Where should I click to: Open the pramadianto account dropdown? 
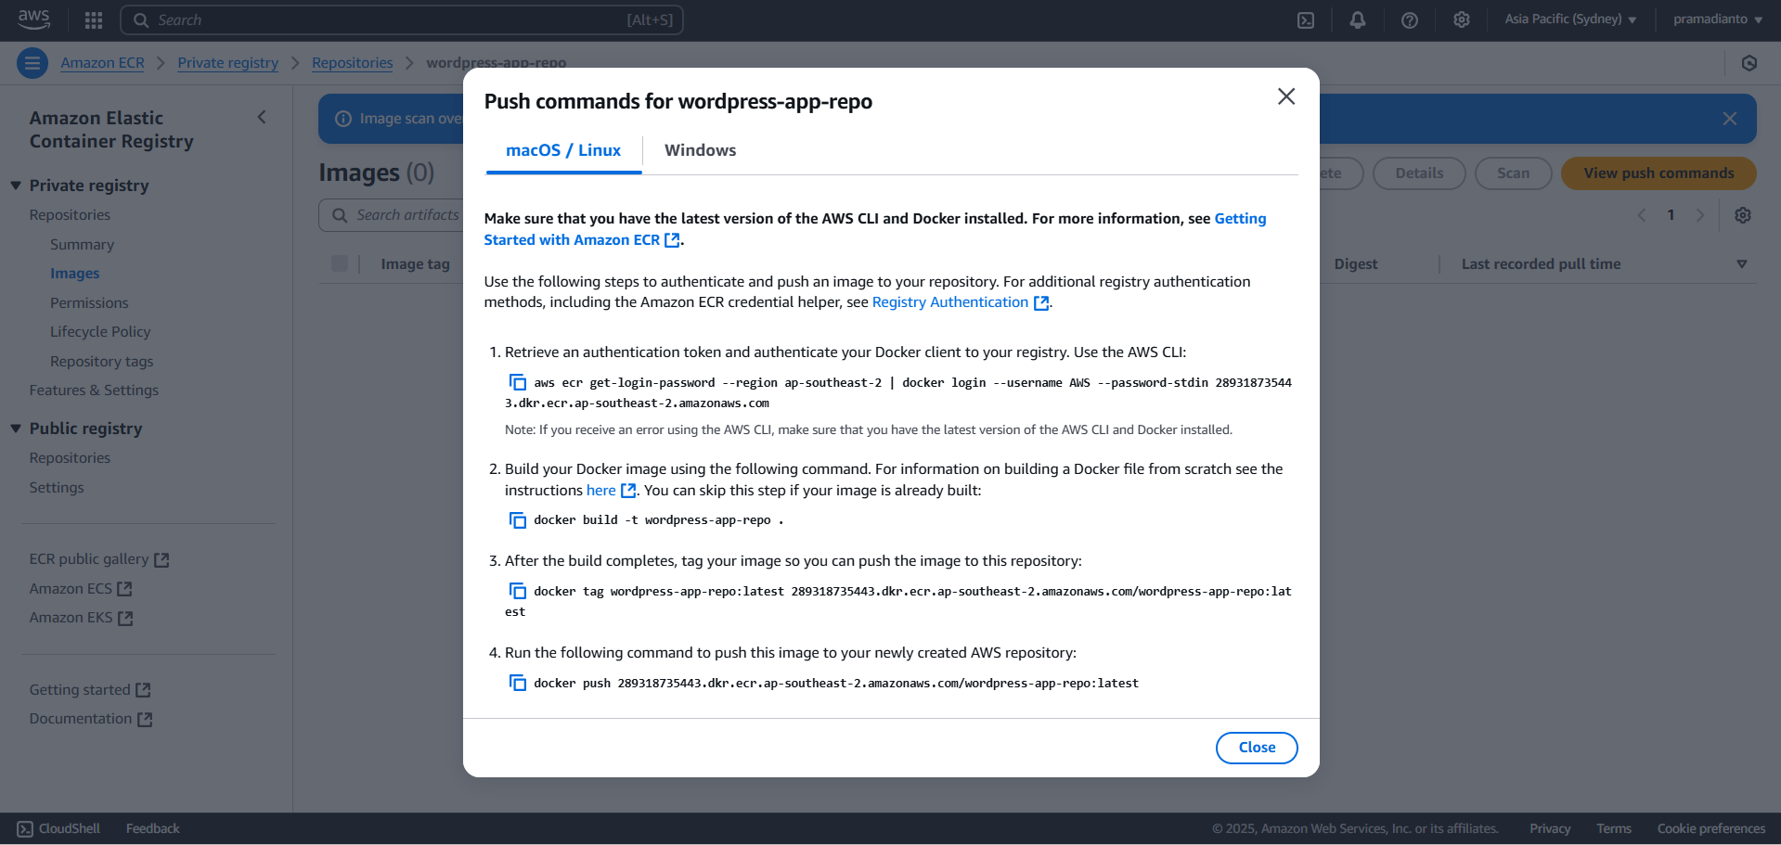(1717, 19)
